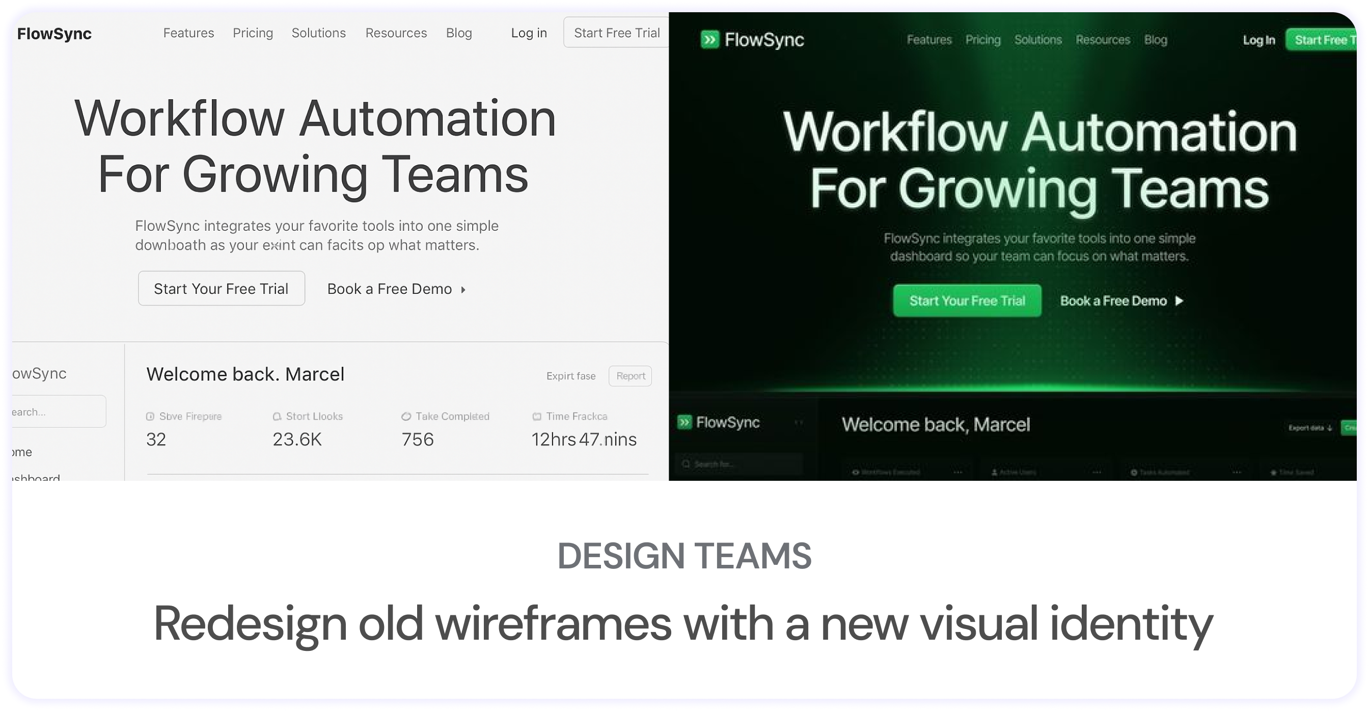Click the magnifying glass icon in the dark search bar
The image size is (1369, 711).
687,463
